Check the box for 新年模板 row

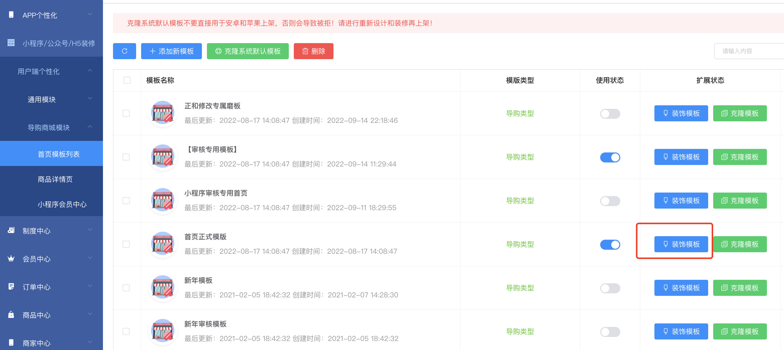[x=126, y=288]
